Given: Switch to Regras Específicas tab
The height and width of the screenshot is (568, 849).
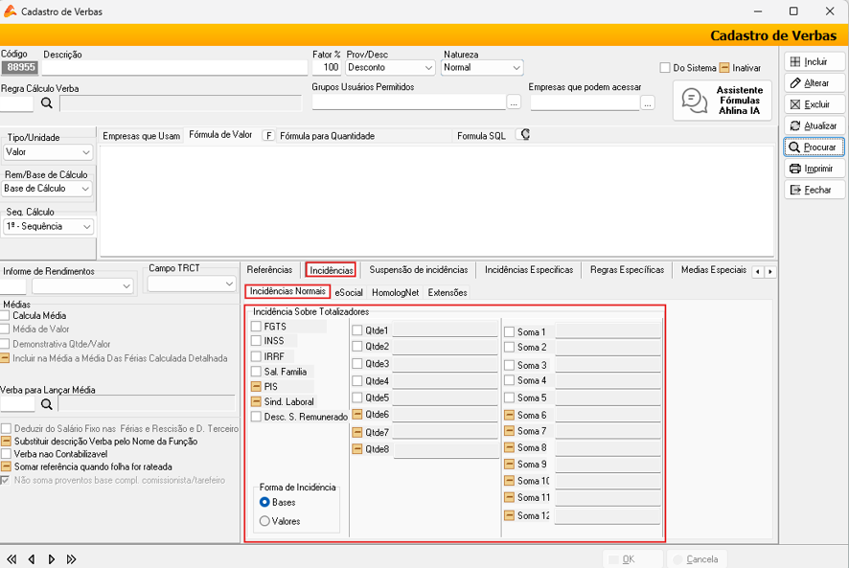Looking at the screenshot, I should pos(627,270).
